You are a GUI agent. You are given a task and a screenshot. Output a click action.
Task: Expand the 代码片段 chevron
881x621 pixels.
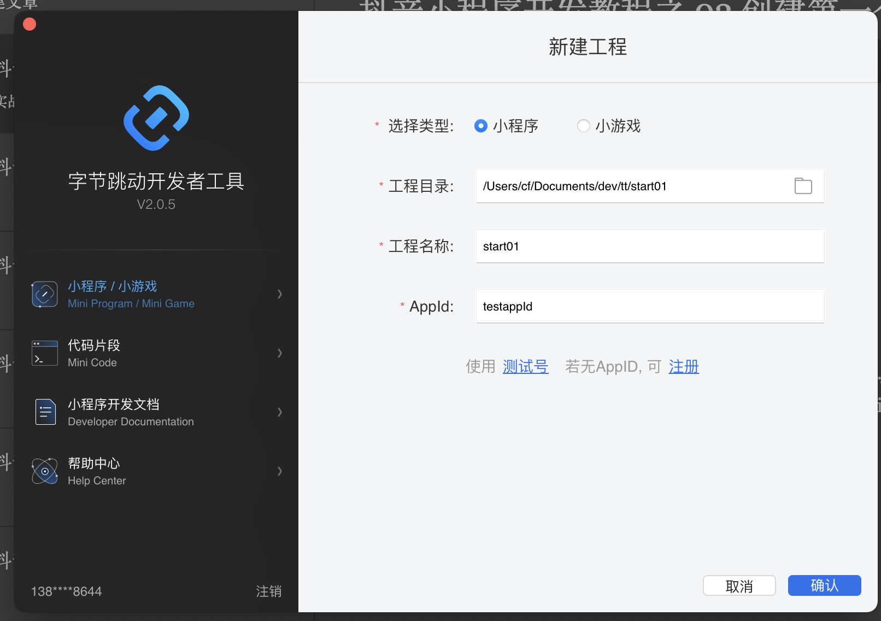click(280, 353)
